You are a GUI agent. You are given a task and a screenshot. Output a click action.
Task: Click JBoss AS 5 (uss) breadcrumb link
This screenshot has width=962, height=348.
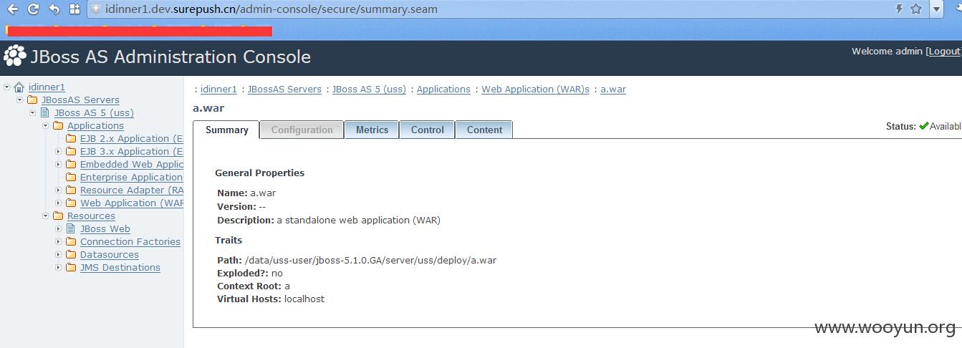pos(369,90)
